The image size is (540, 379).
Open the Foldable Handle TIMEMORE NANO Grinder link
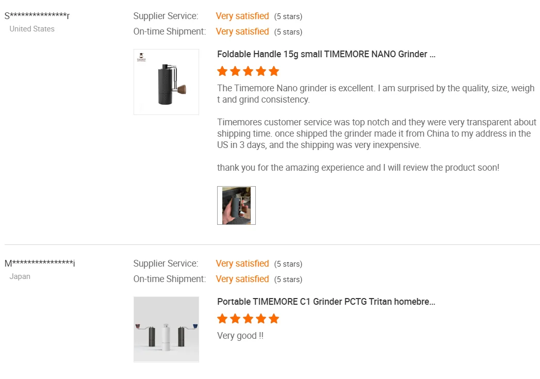tap(326, 54)
